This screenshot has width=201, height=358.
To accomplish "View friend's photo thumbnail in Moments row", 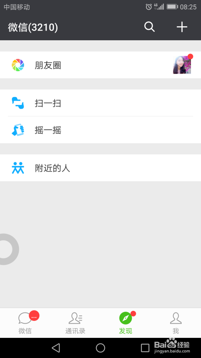I will tap(182, 65).
